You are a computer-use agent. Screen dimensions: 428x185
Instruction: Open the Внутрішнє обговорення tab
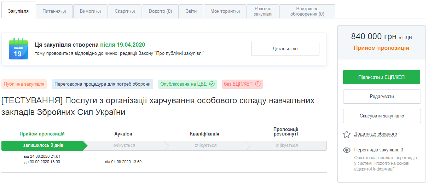(x=307, y=11)
